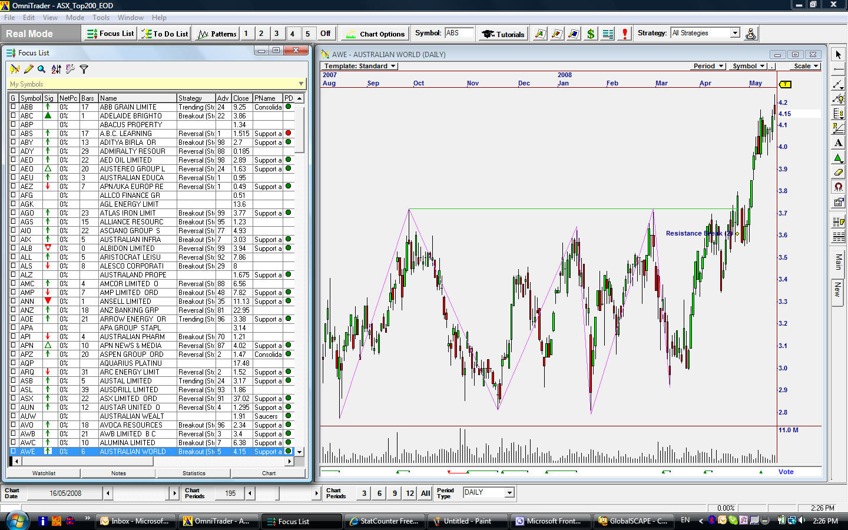The image size is (848, 530).
Task: Click the green dollar sign toolbar icon
Action: (x=591, y=34)
